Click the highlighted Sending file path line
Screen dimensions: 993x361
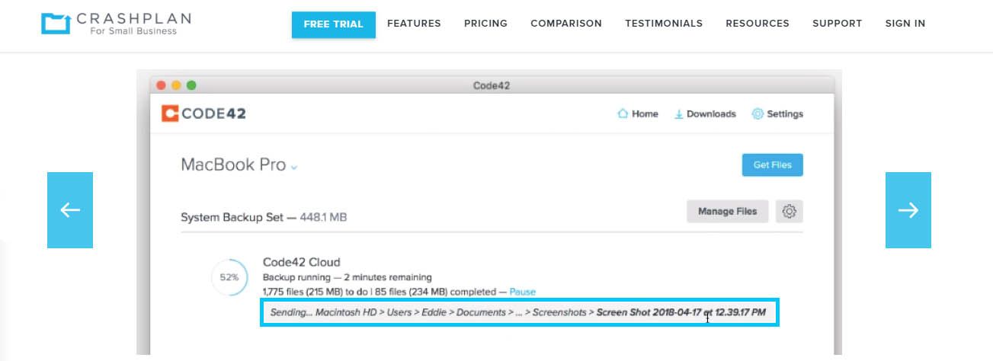tap(520, 312)
